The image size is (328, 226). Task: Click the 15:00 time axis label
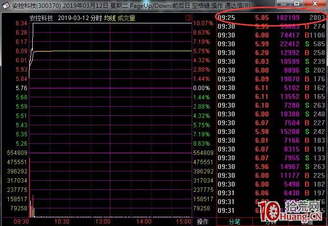click(x=183, y=222)
